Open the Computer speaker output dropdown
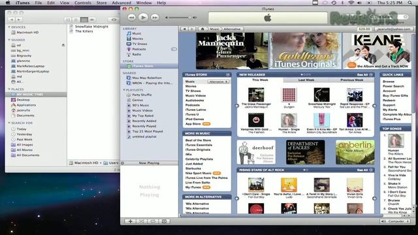Screen dimensions: 418x235 (395, 221)
